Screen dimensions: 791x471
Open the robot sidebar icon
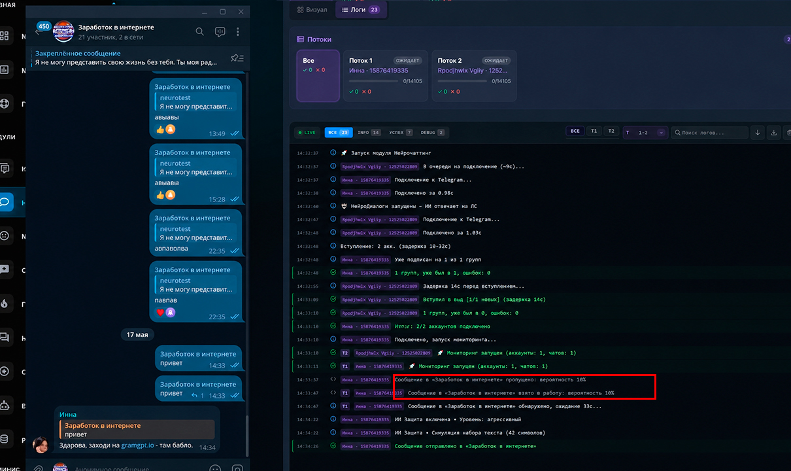[5, 406]
